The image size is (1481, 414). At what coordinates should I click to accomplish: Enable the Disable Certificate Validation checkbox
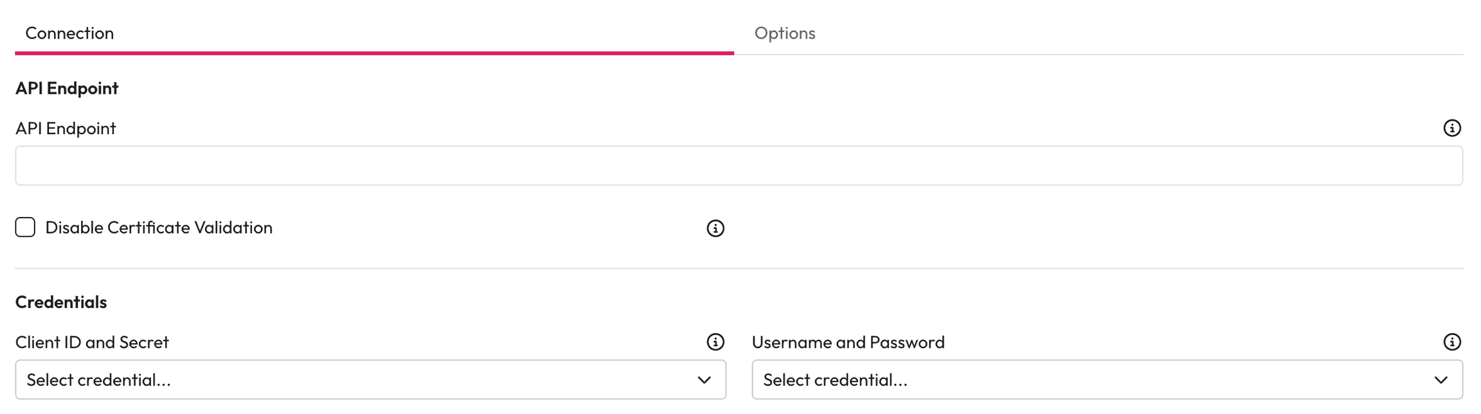tap(25, 227)
